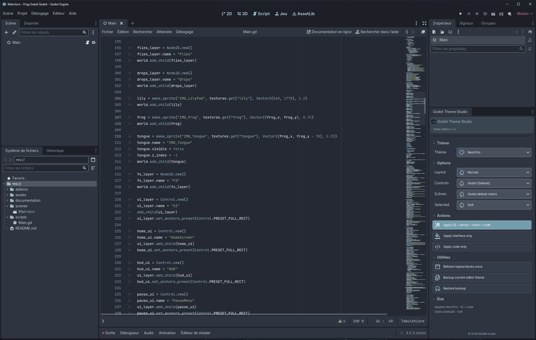
Task: Run the project with the play icon
Action: (461, 14)
